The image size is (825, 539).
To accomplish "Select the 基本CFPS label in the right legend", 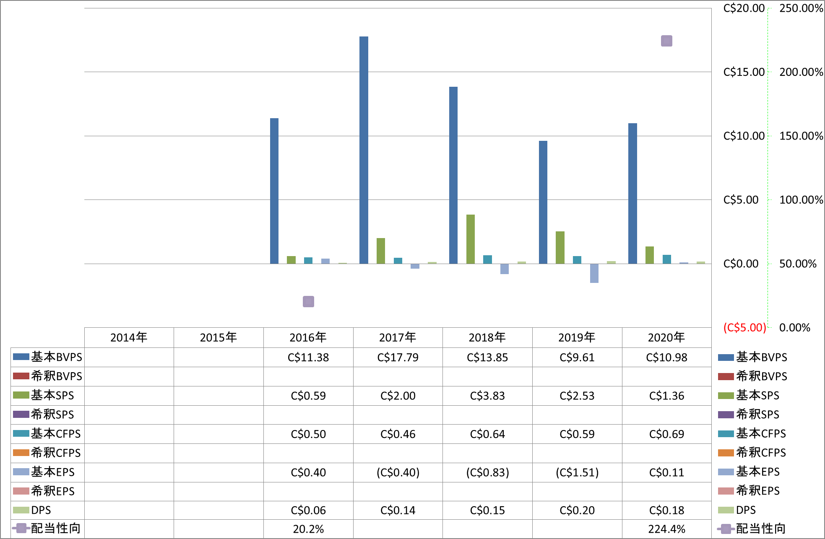I will click(x=761, y=433).
